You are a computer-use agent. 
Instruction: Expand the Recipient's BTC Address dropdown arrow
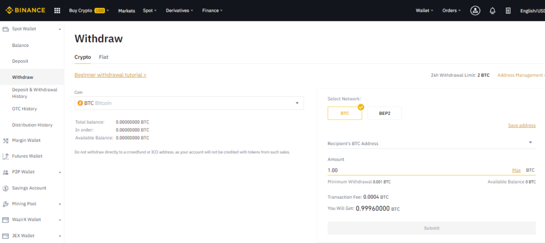click(x=531, y=143)
